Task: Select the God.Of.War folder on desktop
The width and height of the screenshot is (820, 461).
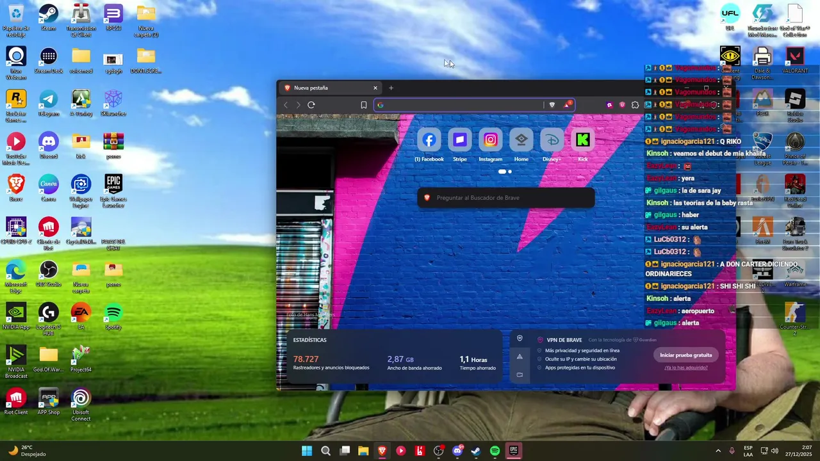Action: 48,360
